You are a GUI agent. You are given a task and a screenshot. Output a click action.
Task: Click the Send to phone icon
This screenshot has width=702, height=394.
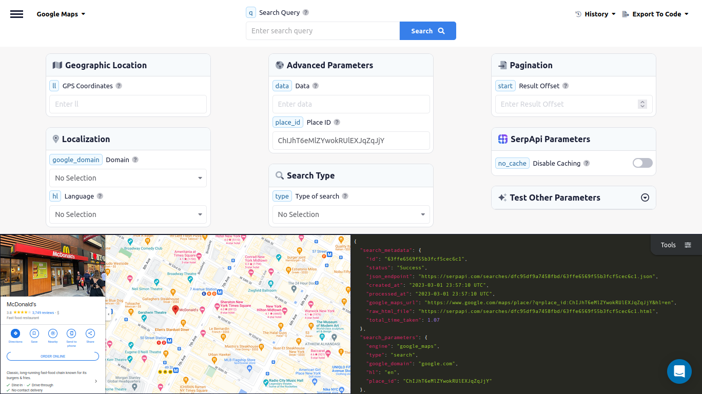coord(71,333)
